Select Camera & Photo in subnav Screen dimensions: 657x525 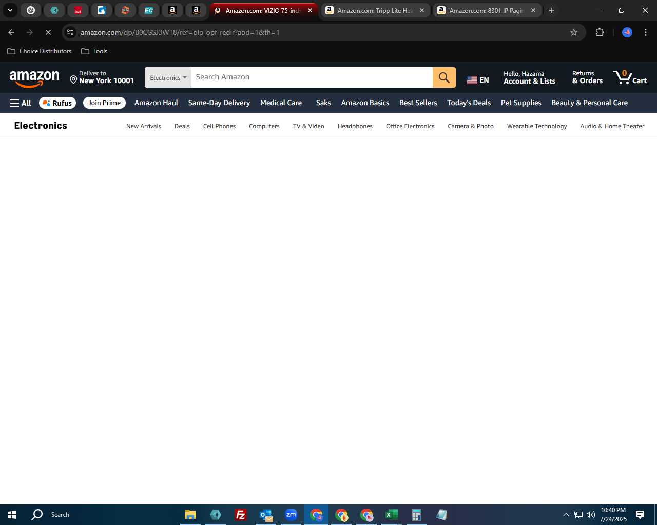pos(471,126)
